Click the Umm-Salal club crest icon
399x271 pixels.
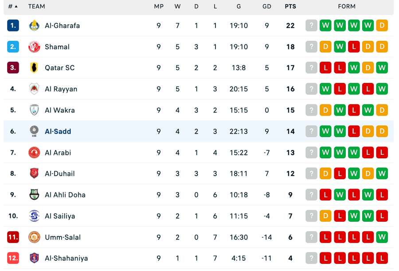(34, 237)
